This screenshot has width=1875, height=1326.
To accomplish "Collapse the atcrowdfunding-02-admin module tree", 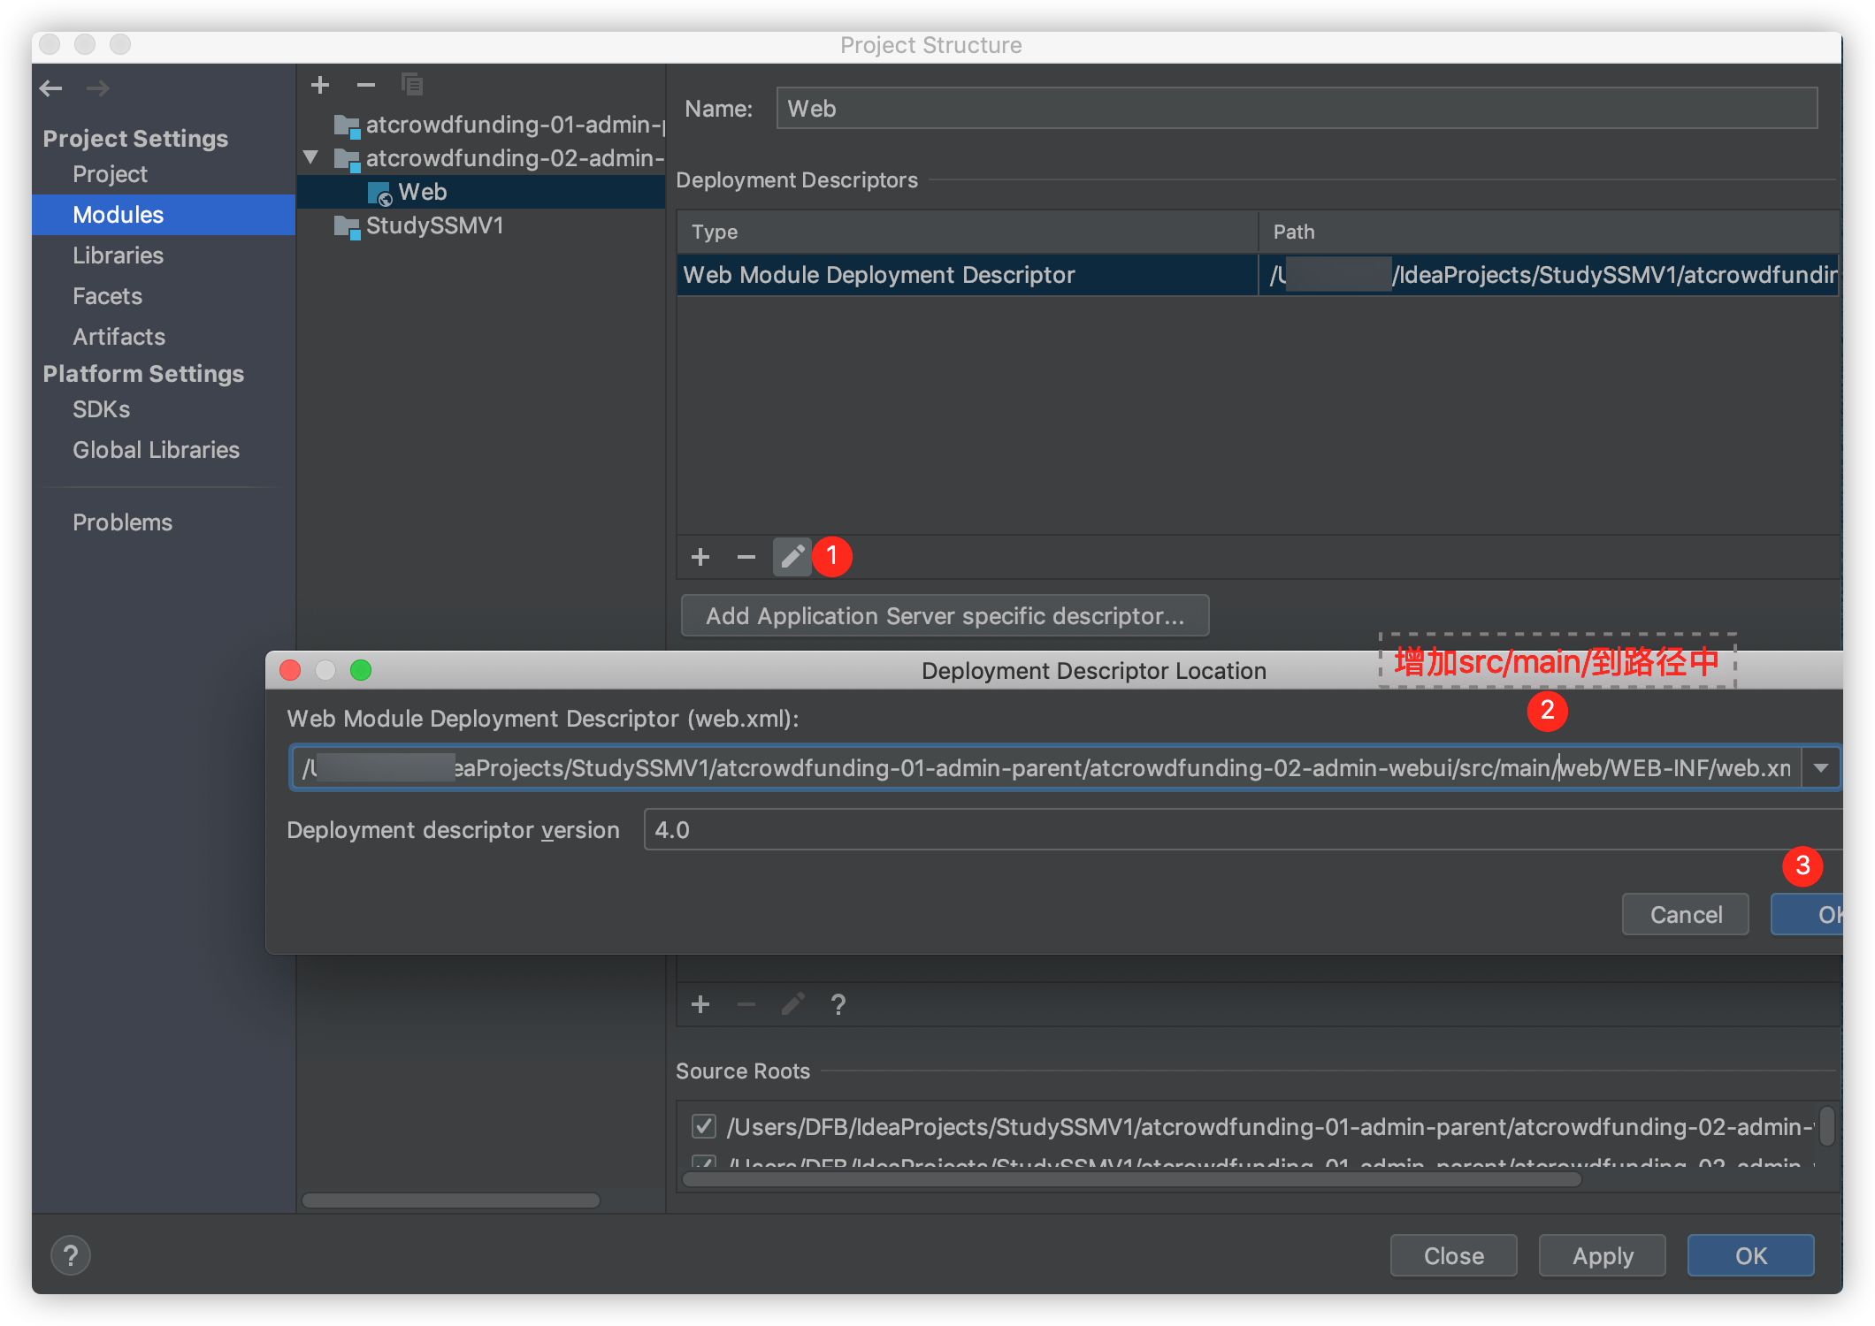I will (310, 158).
